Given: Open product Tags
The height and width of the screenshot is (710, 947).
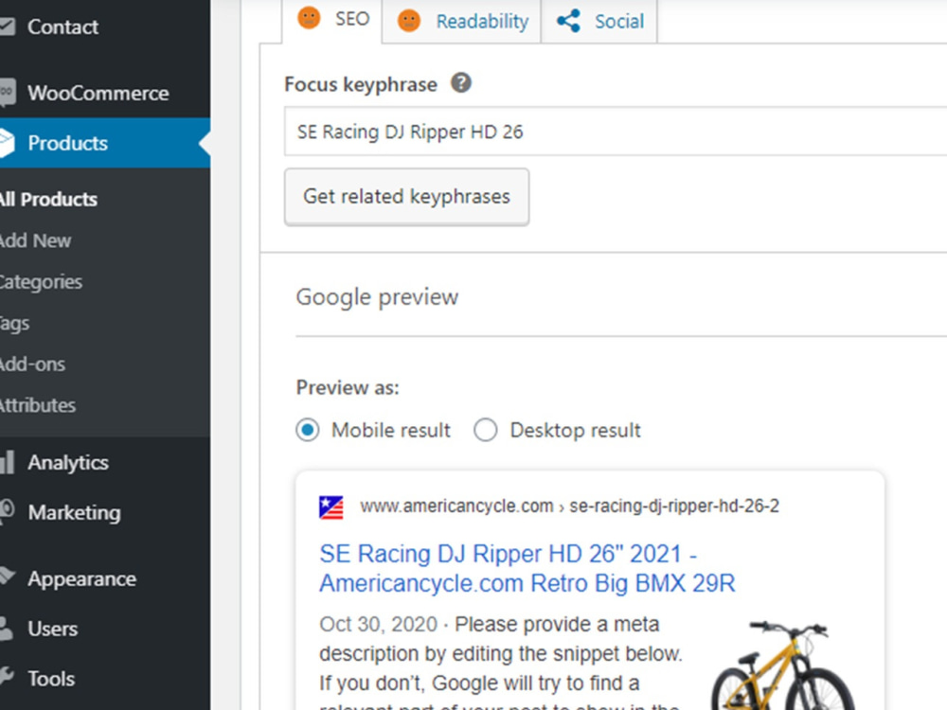Looking at the screenshot, I should 14,324.
